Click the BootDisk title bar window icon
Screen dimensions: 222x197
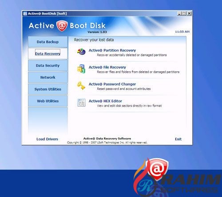click(25, 14)
